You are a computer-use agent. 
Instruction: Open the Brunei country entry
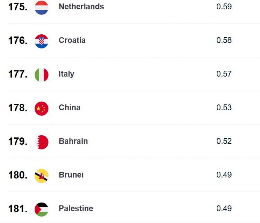coord(71,175)
